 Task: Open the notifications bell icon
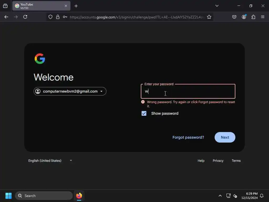[262, 196]
